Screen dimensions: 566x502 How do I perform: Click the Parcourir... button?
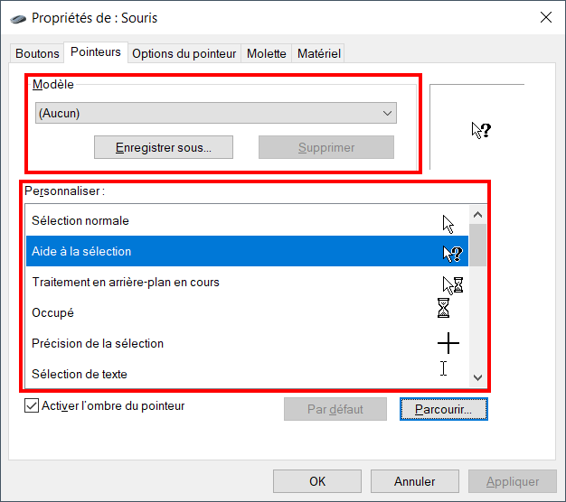coord(444,409)
